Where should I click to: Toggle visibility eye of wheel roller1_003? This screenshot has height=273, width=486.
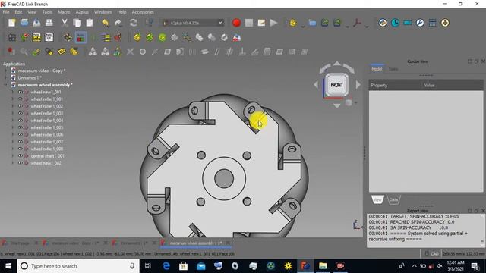click(x=21, y=113)
